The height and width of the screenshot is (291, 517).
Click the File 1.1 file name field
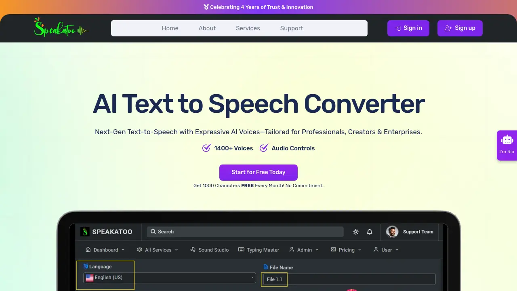point(274,279)
